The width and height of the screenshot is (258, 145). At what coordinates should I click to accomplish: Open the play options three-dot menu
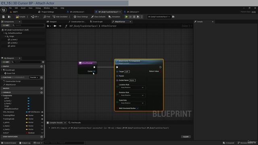141,17
